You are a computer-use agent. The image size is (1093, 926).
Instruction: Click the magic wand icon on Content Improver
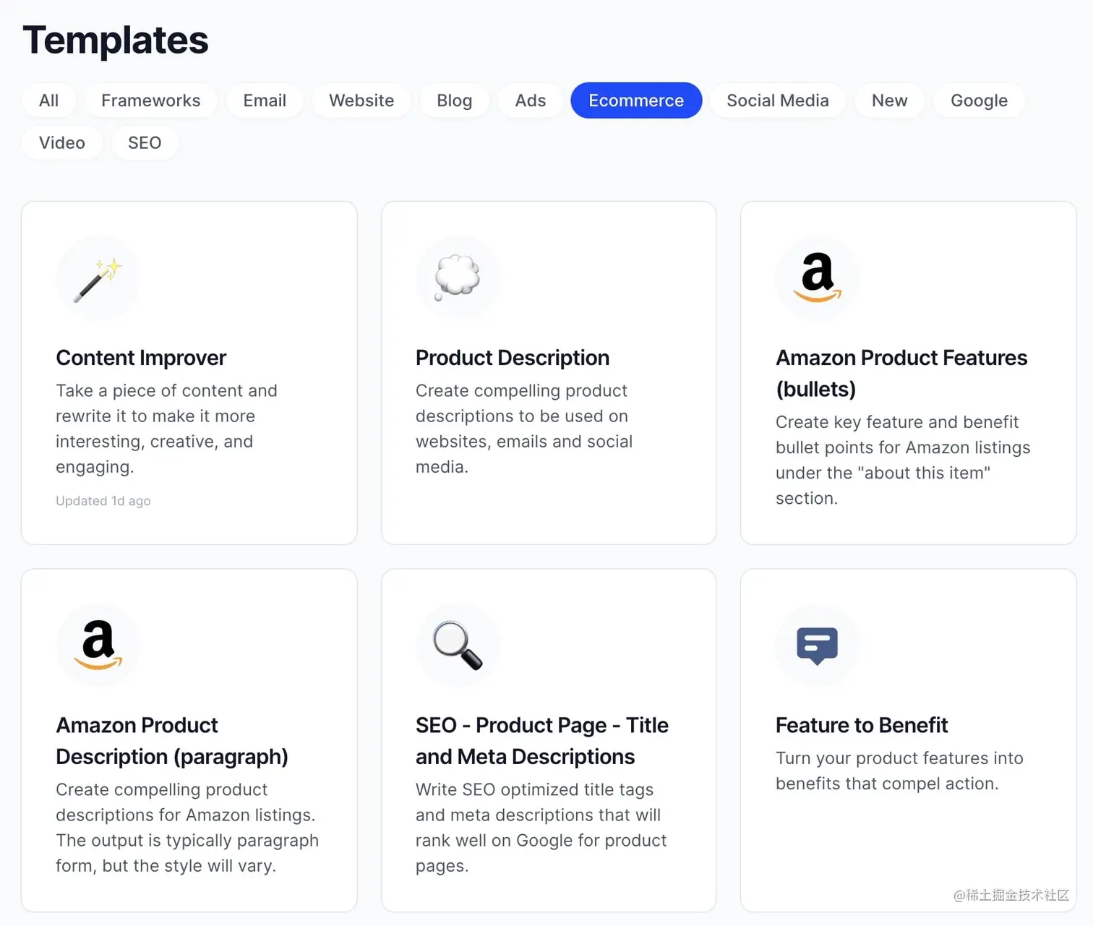click(97, 278)
